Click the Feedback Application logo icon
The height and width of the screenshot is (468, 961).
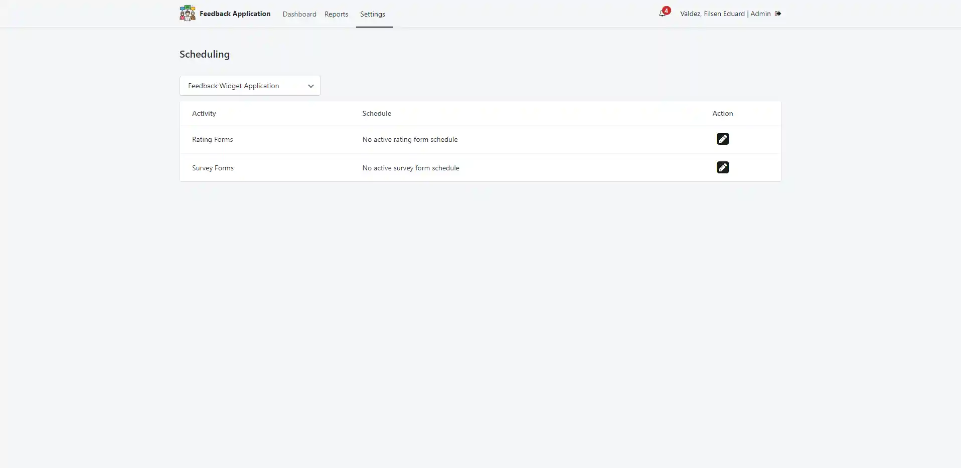(x=187, y=13)
